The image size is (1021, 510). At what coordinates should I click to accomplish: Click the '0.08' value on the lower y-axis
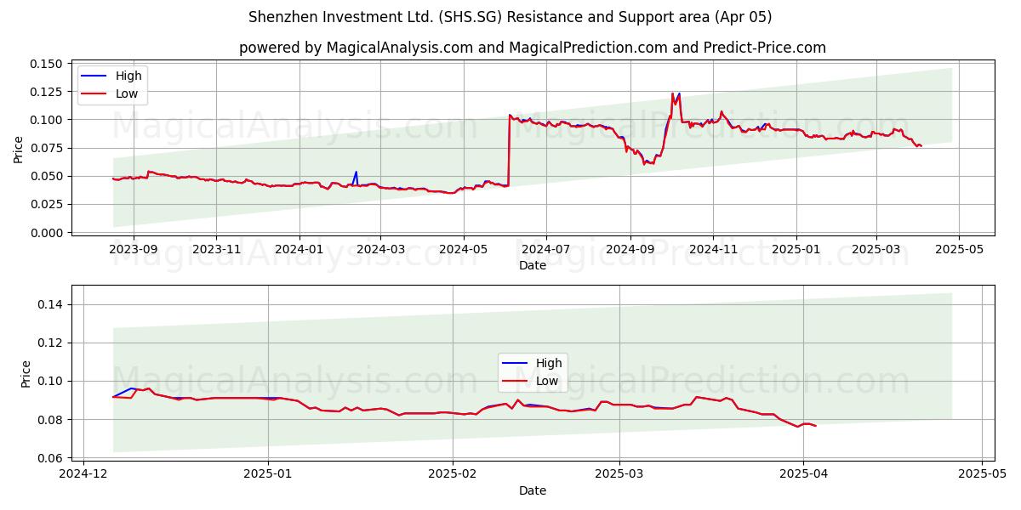point(51,420)
